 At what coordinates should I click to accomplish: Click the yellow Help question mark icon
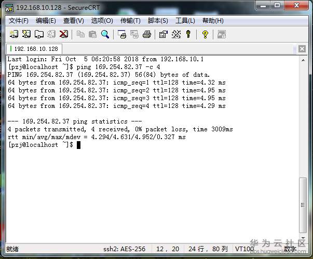(205, 34)
